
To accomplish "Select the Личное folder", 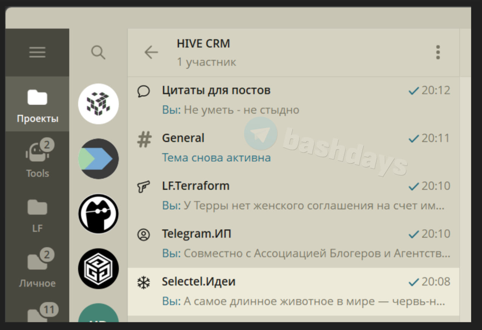I will click(x=37, y=268).
